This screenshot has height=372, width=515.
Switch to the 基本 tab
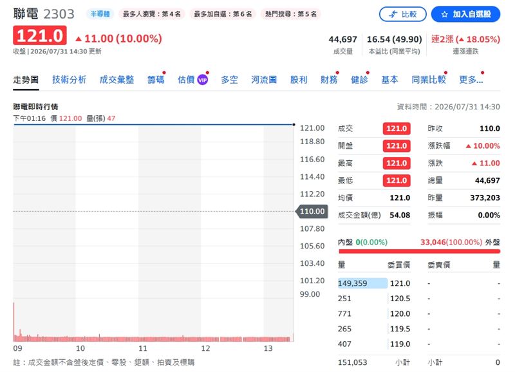389,80
